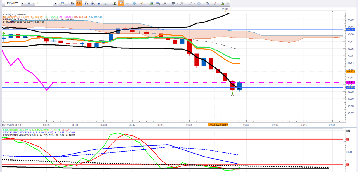Click the STOCHASTIC(USD/JPY.m30) indicator label

click(x=29, y=135)
